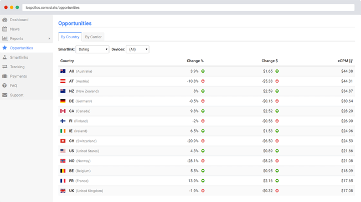
Task: Click the Australia flag icon
Action: pos(63,71)
